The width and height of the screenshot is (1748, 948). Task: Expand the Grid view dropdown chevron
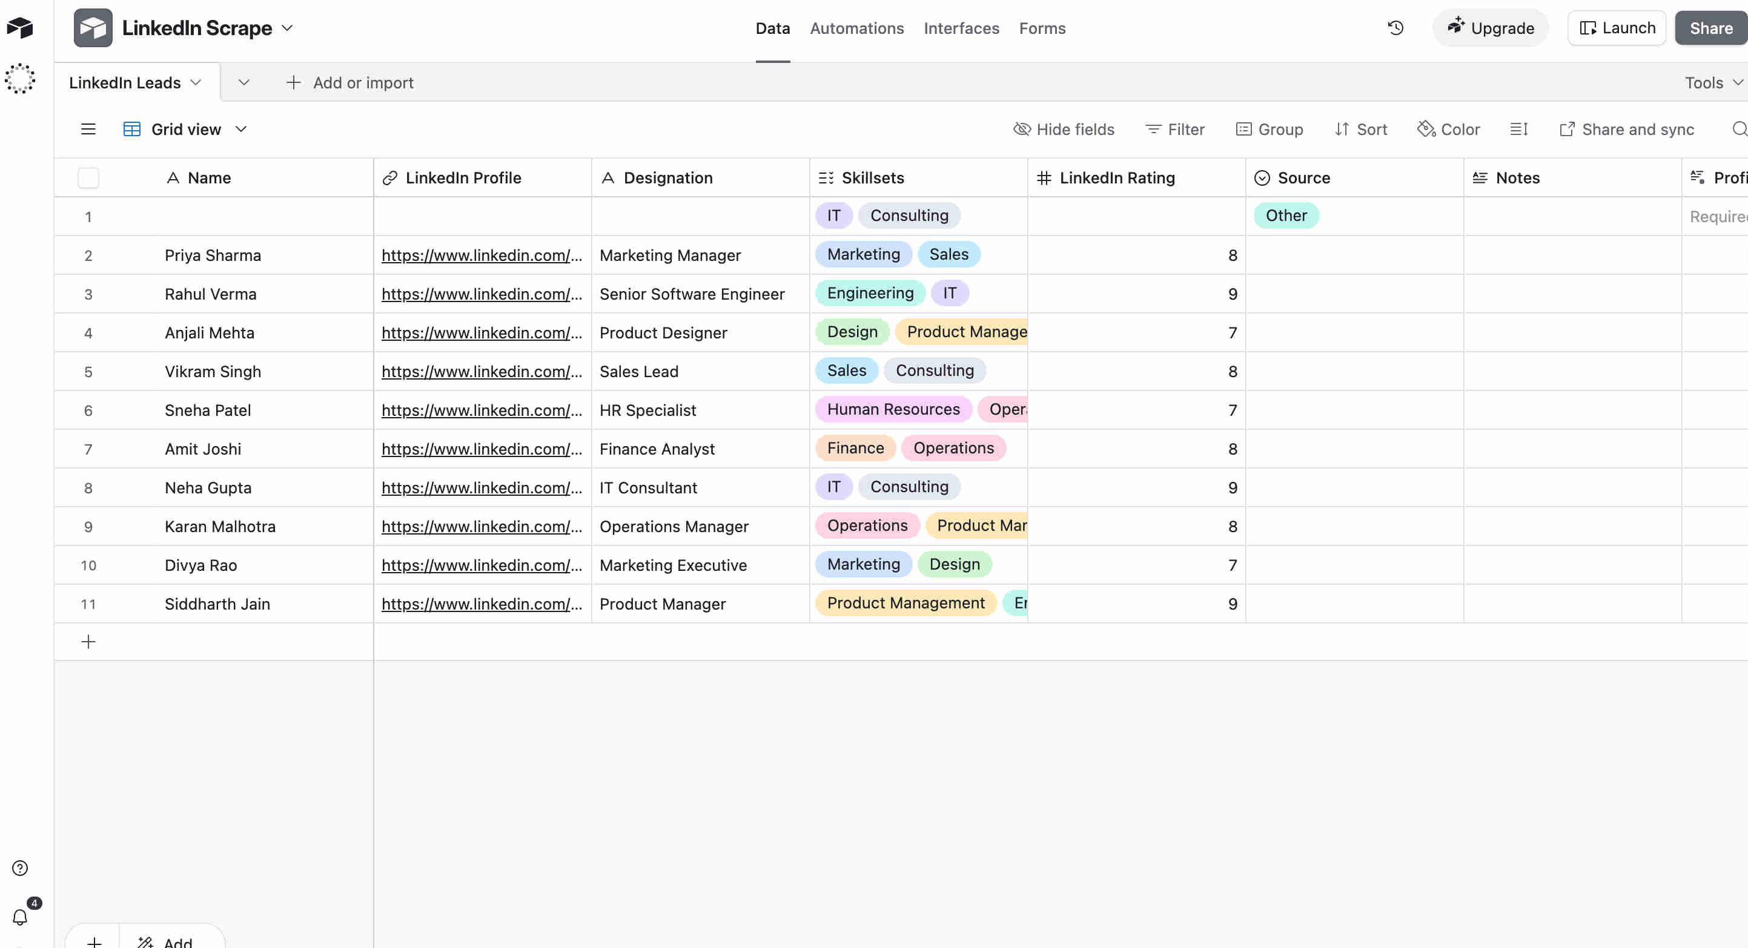coord(241,129)
